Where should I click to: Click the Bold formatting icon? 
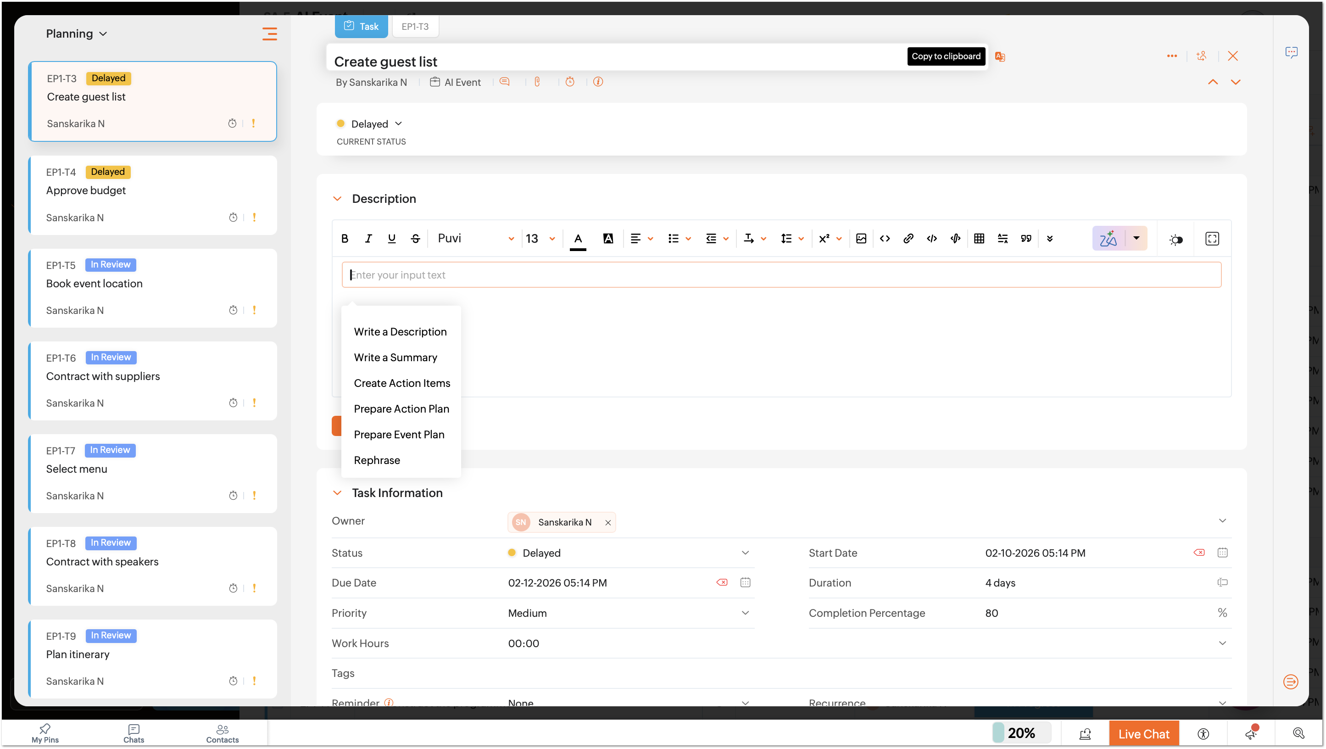(345, 238)
